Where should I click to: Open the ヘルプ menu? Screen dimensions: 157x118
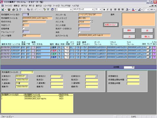(x=76, y=6)
